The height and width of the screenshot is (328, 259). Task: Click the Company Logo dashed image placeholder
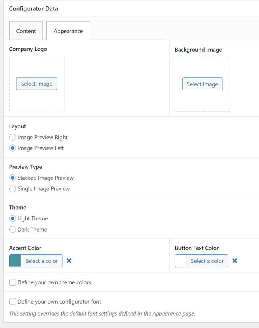click(37, 102)
